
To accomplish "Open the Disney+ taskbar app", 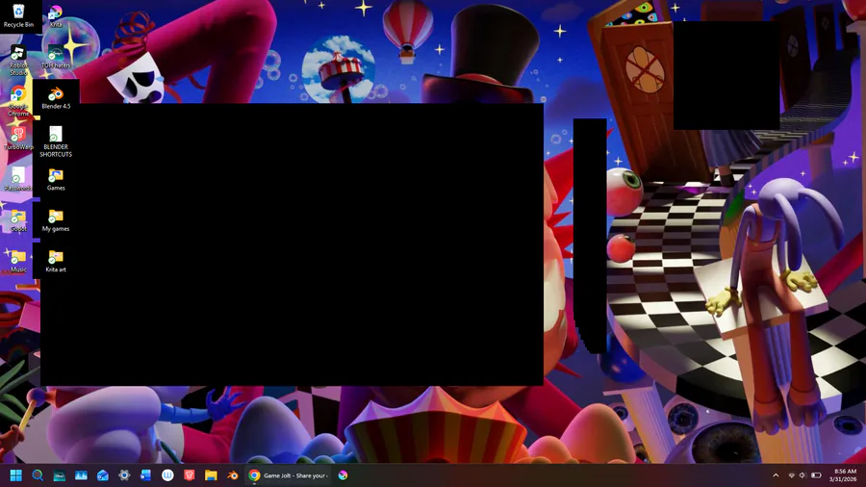I will 59,475.
